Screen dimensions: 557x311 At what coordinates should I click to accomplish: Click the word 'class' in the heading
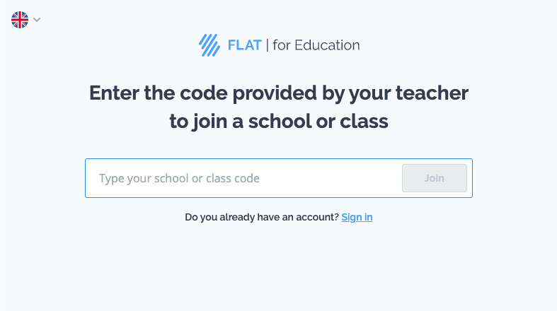(364, 122)
